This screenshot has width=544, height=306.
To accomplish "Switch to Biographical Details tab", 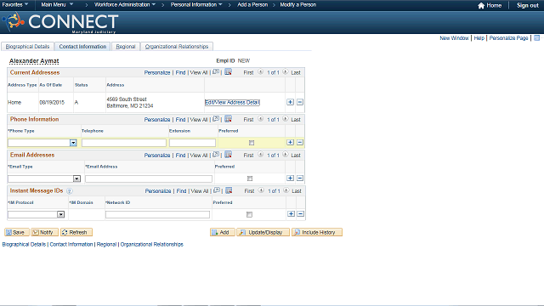I will coord(27,47).
